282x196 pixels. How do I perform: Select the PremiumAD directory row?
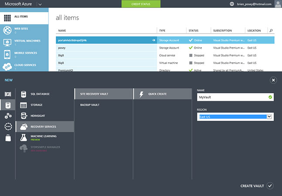click(165, 70)
